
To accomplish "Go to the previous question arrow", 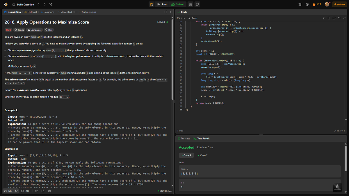I will click(39, 4).
